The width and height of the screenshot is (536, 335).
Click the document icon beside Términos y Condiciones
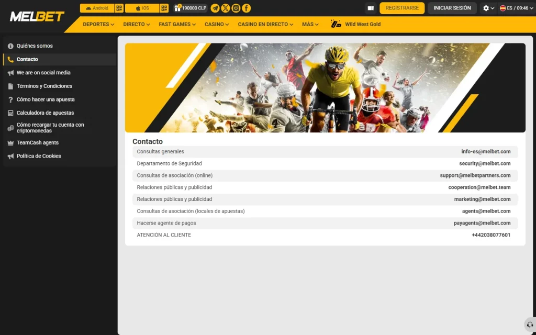point(10,86)
